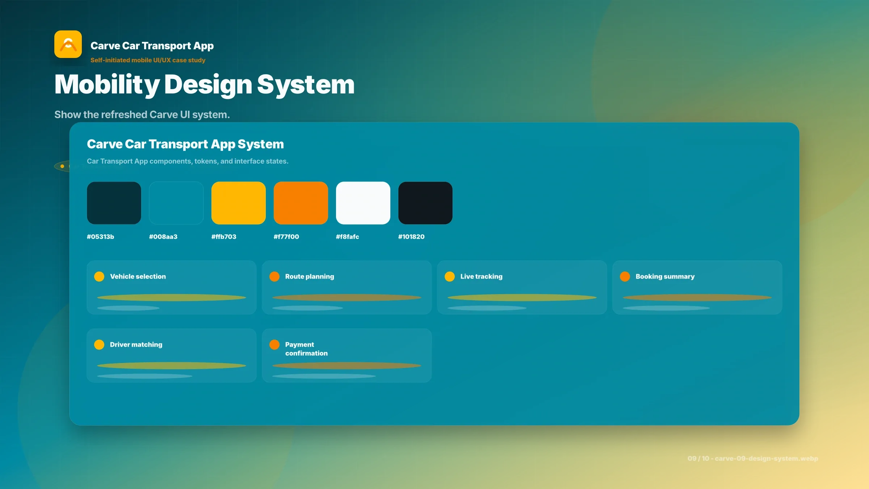Click the Live tracking card title
Screen dimensions: 869x489
point(482,276)
